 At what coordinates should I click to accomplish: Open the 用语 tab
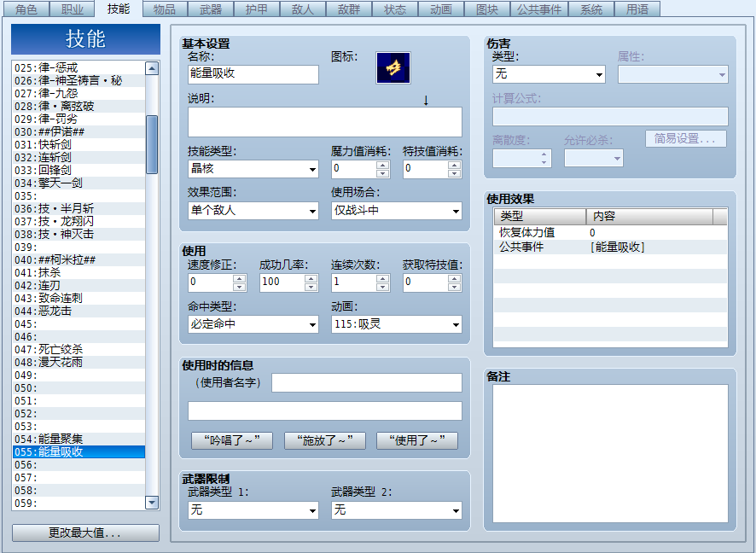637,9
